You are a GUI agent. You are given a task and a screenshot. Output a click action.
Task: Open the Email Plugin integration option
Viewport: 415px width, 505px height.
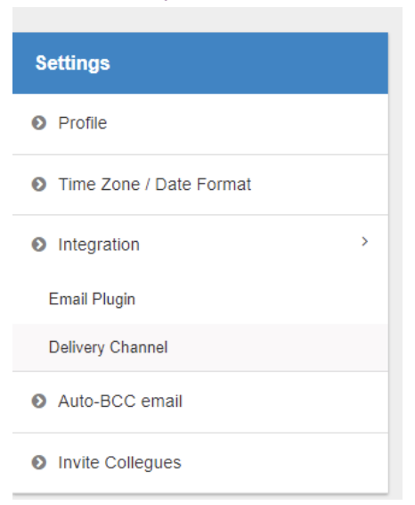click(92, 299)
